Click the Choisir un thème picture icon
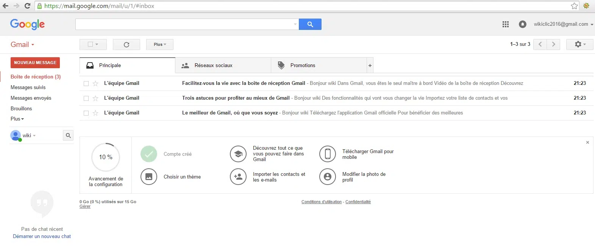Image resolution: width=595 pixels, height=246 pixels. [149, 177]
